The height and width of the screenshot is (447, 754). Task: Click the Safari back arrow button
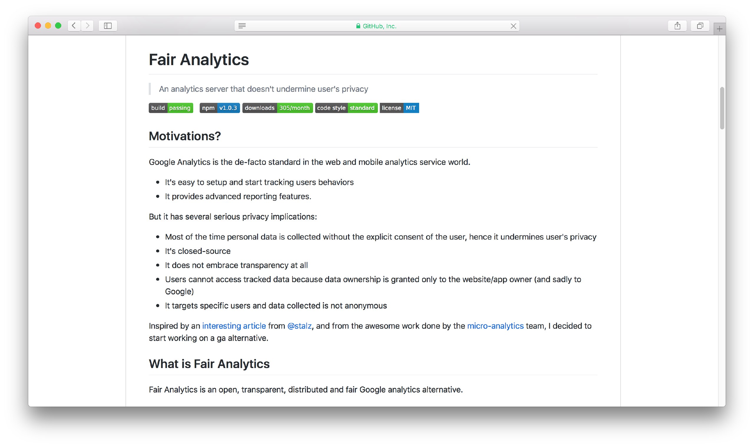74,26
